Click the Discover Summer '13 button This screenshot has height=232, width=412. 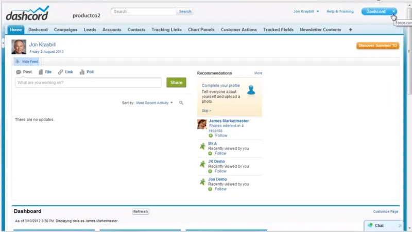(378, 46)
